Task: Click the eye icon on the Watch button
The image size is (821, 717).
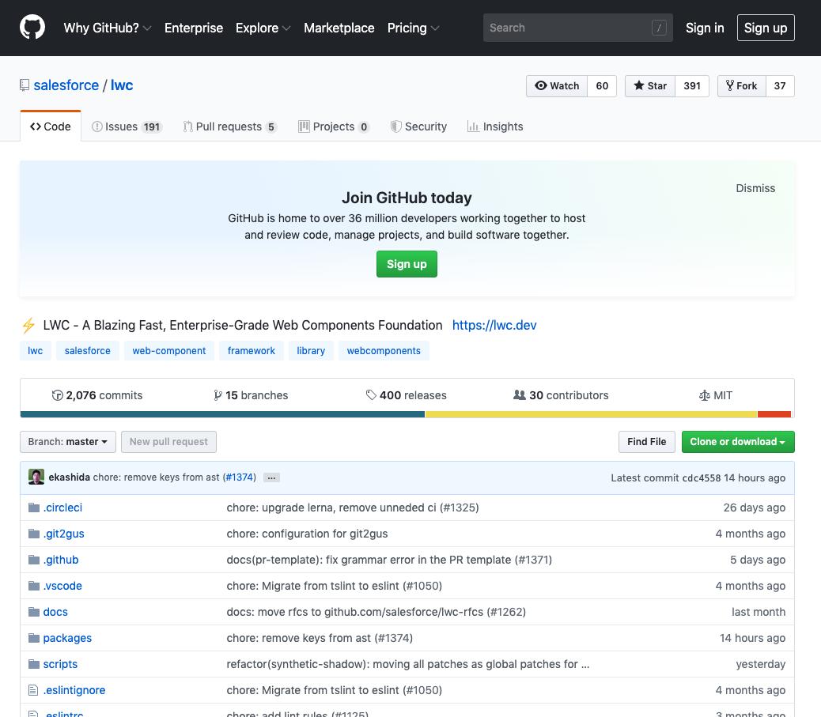Action: tap(541, 85)
